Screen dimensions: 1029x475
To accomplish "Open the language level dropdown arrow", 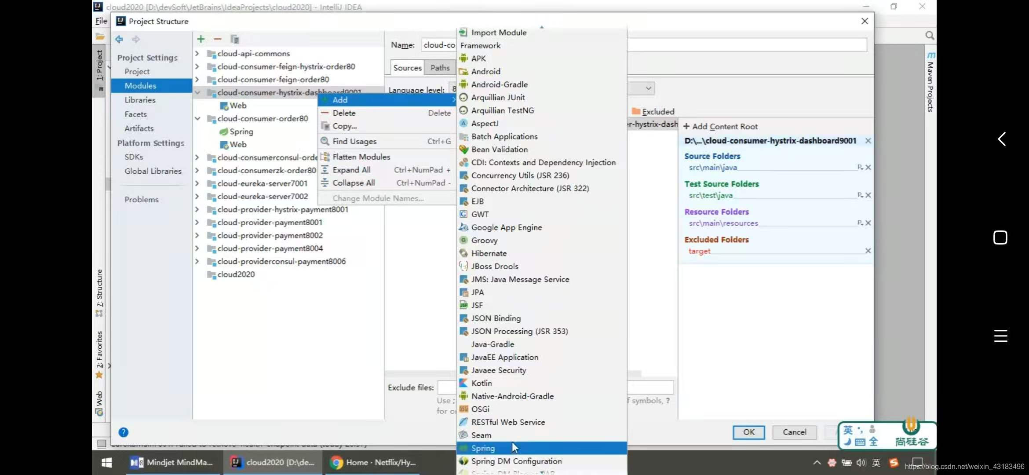I will 648,88.
